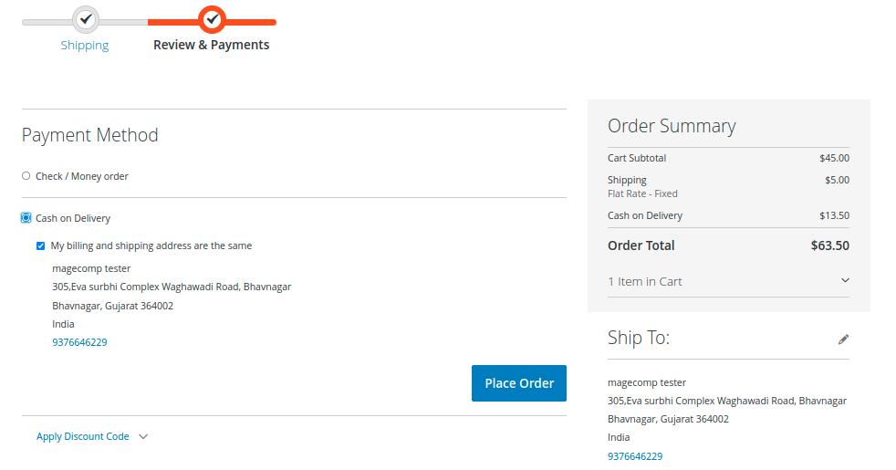Click the Review & Payments step label

pyautogui.click(x=211, y=45)
